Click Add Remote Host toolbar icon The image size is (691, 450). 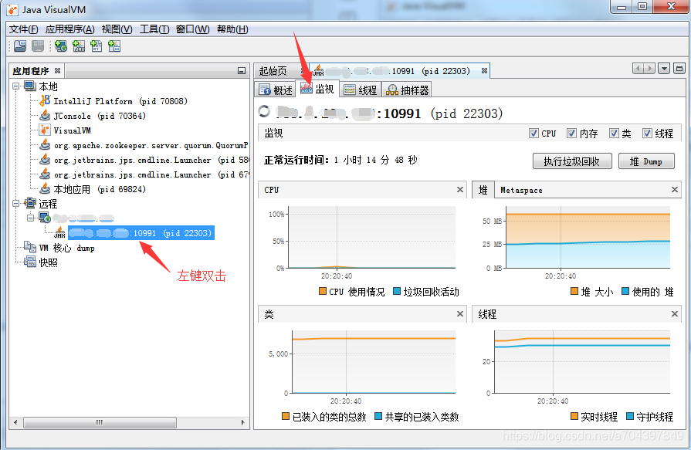click(x=61, y=46)
